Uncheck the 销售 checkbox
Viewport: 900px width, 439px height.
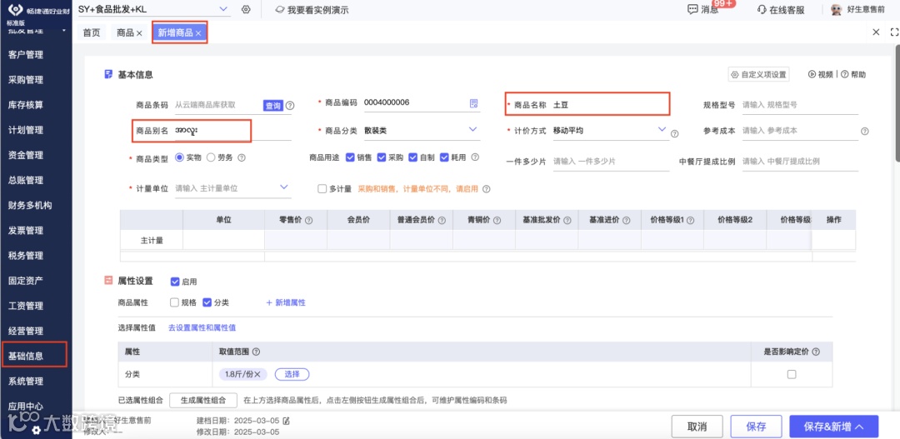(x=350, y=157)
